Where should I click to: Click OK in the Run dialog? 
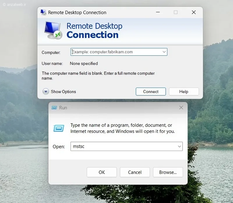pyautogui.click(x=102, y=172)
